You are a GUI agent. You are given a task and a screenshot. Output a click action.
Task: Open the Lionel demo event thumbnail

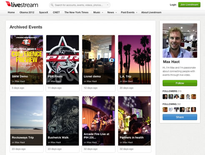pyautogui.click(x=98, y=60)
